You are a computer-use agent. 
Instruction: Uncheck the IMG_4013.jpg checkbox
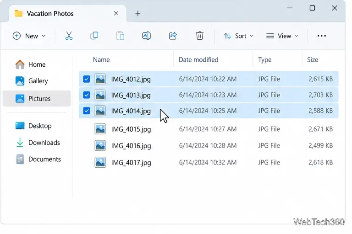coord(87,95)
